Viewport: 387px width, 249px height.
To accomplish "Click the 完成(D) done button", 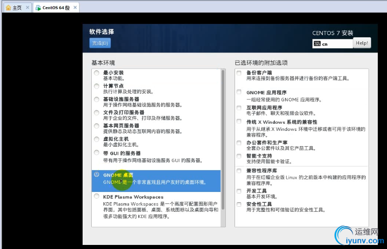I will tap(100, 43).
